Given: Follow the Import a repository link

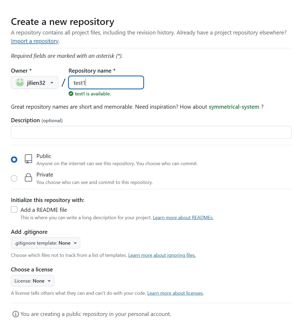Looking at the screenshot, I should tap(35, 41).
